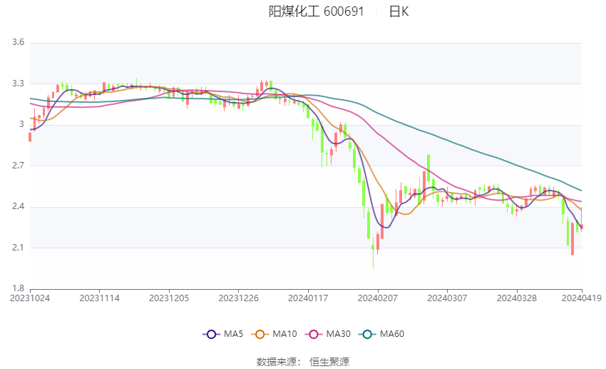606x369 pixels.
Task: Toggle the MA60 teal legend marker
Action: (x=367, y=334)
